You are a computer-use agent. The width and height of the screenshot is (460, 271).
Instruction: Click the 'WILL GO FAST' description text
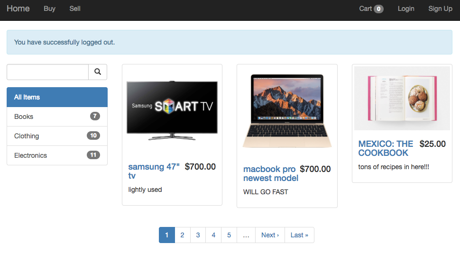(x=266, y=192)
